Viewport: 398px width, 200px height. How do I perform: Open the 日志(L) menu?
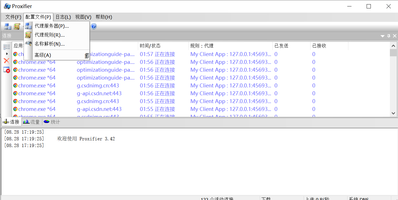tap(63, 17)
